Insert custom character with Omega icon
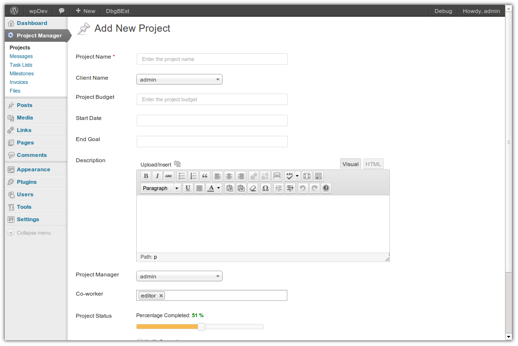This screenshot has height=346, width=518. pos(265,189)
